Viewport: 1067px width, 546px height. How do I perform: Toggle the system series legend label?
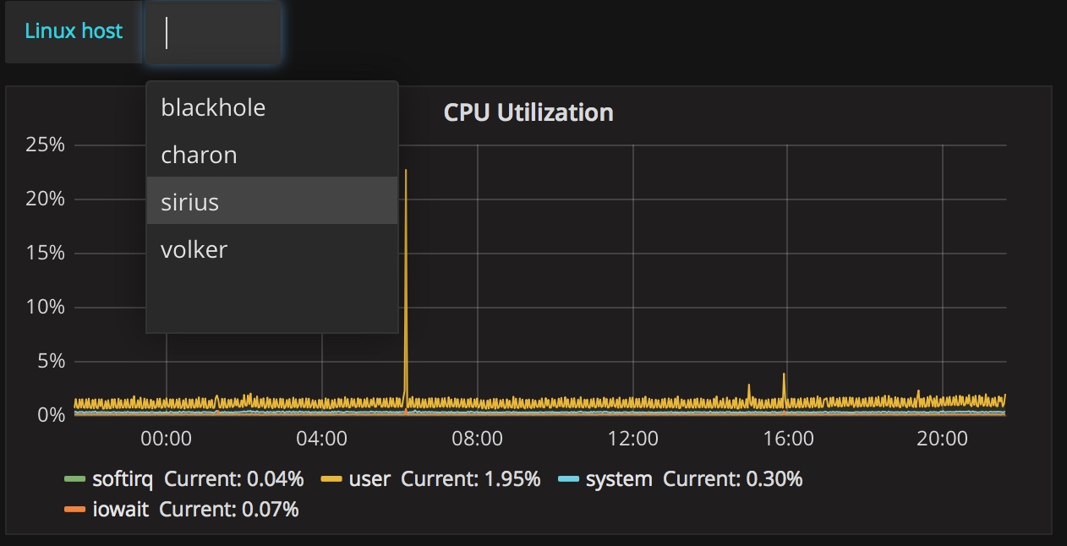pyautogui.click(x=619, y=479)
